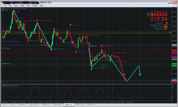178x107 pixels.
Task: Click the Pips to Open -240 readout
Action: coord(158,25)
